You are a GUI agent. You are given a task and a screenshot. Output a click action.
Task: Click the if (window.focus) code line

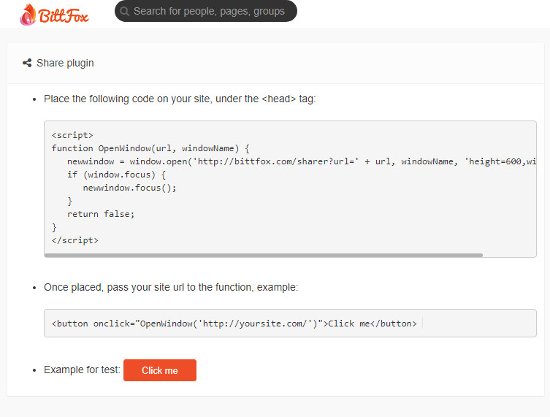click(x=116, y=175)
